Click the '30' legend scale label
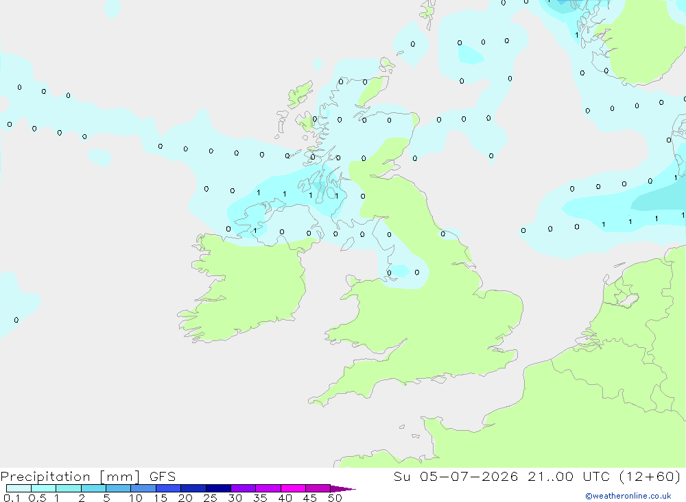Screen dimensions: 686x502 [235, 498]
